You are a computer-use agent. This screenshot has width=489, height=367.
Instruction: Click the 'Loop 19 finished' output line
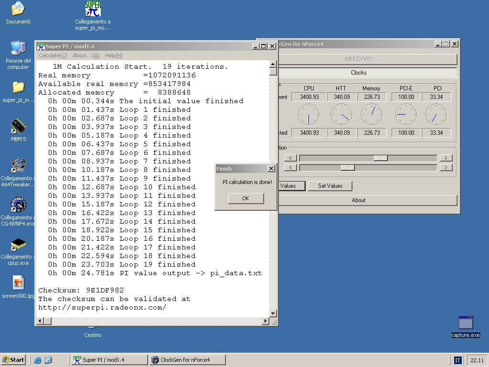(122, 264)
